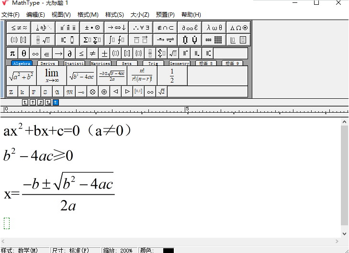Insert circled times operator from bottom bar
The height and width of the screenshot is (253, 349).
click(x=92, y=92)
